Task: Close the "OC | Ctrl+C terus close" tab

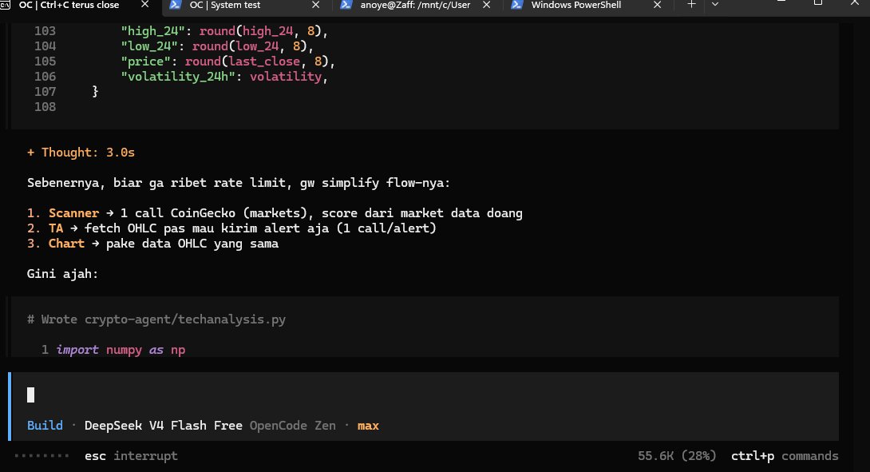Action: 144,5
